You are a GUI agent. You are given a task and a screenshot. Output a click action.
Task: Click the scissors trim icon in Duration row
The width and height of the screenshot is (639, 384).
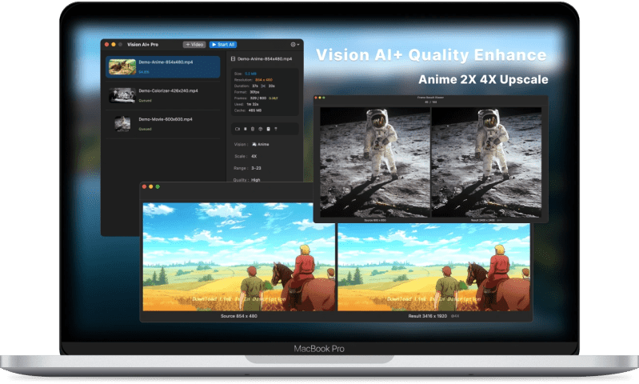tap(263, 86)
